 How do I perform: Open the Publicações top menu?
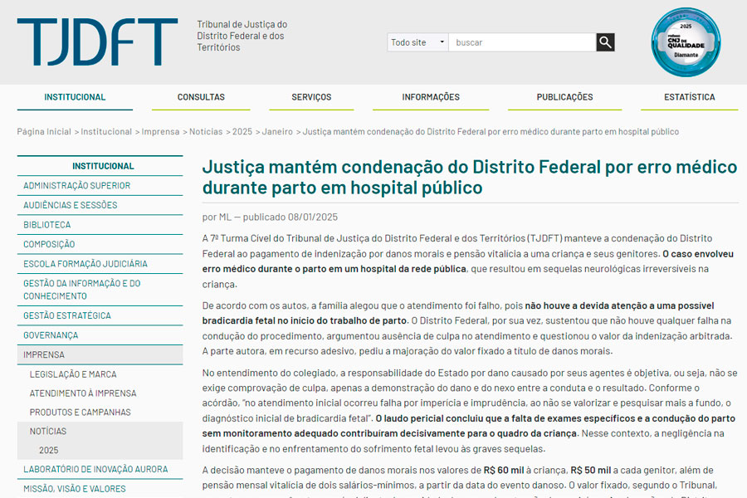564,97
